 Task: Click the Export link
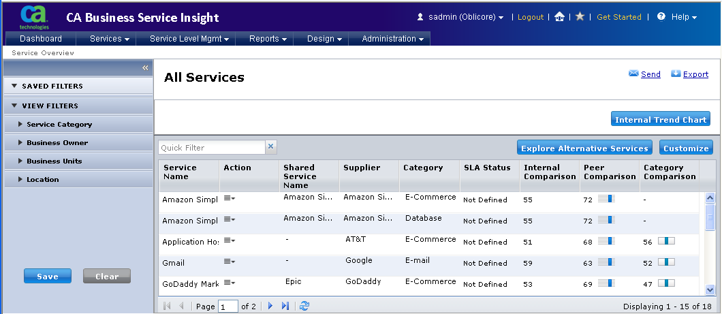click(695, 74)
